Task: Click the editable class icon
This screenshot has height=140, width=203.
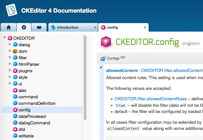Action: [x=15, y=136]
